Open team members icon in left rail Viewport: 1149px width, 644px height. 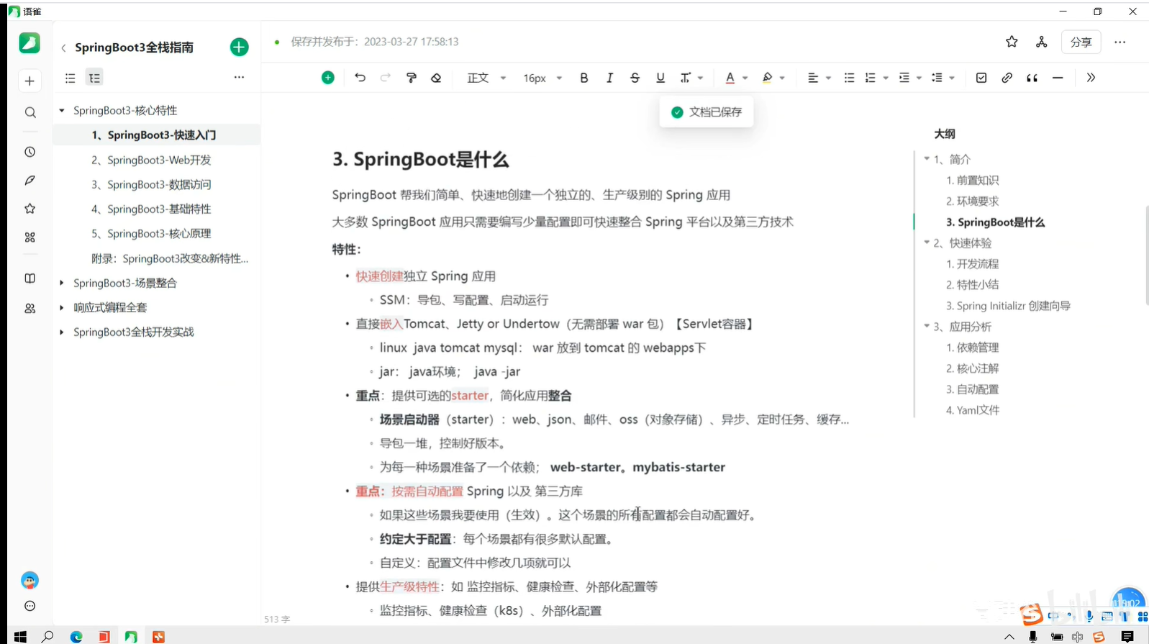pos(29,308)
